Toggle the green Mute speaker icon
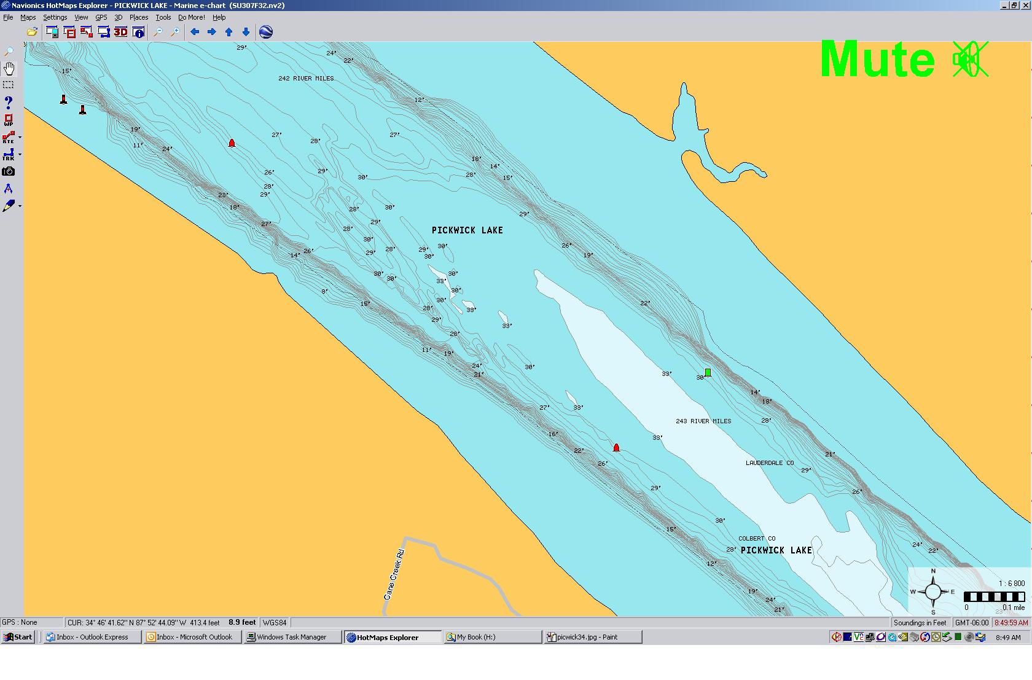1032x680 pixels. pos(970,60)
